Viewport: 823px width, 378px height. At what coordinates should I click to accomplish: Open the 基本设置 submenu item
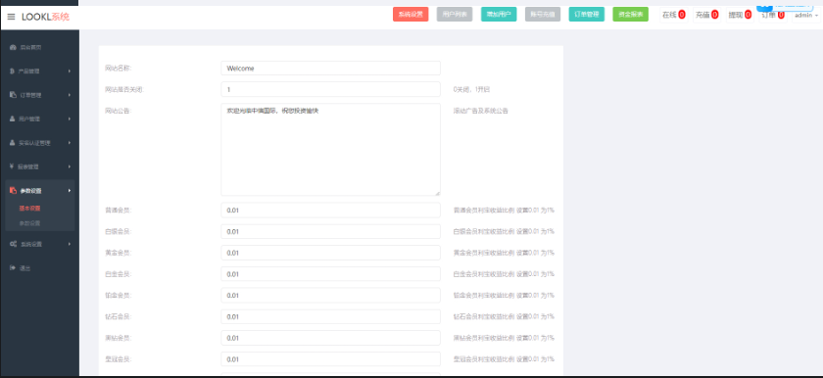pyautogui.click(x=30, y=209)
